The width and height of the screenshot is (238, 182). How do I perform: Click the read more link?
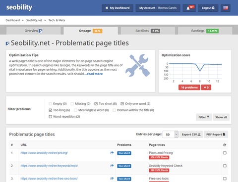coord(94,74)
